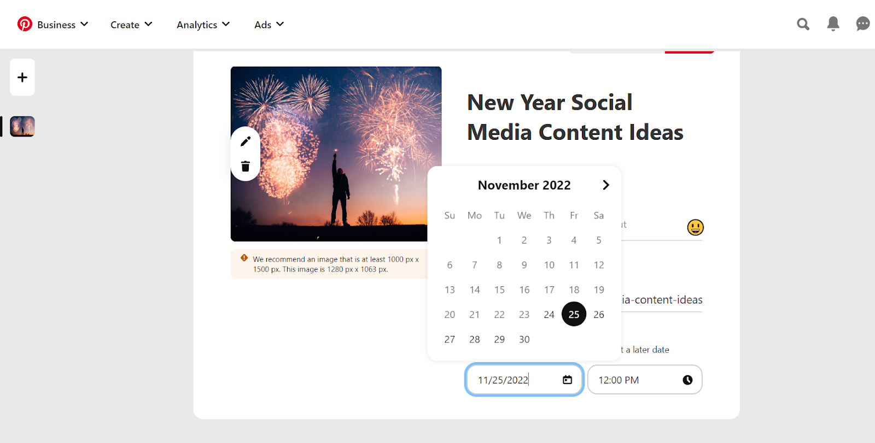Select date 28 in calendar
This screenshot has width=875, height=443.
click(x=475, y=339)
